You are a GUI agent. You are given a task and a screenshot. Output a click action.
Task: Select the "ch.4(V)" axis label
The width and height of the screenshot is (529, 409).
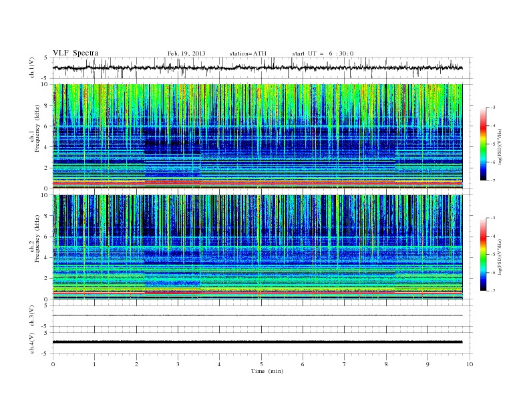(32, 343)
